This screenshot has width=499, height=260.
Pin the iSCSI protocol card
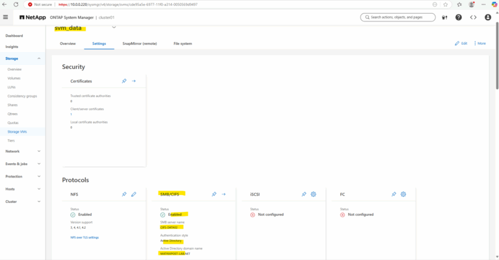[304, 194]
